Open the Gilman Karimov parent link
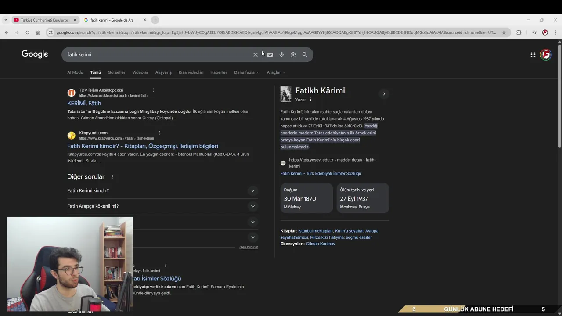The image size is (562, 316). (x=321, y=244)
